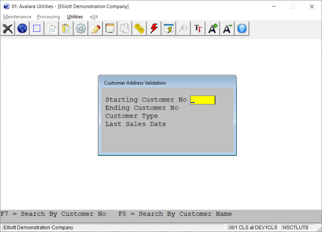Open the Processing menu
This screenshot has width=322, height=232.
[48, 17]
